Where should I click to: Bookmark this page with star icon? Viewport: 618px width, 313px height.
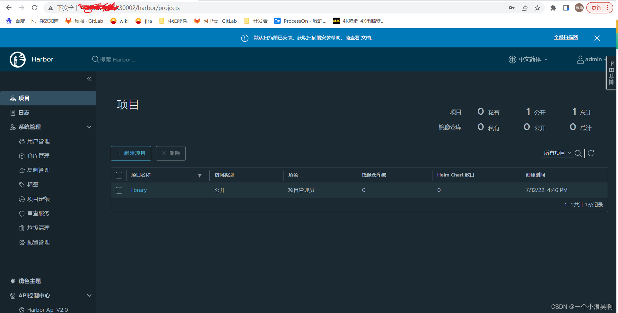[537, 8]
